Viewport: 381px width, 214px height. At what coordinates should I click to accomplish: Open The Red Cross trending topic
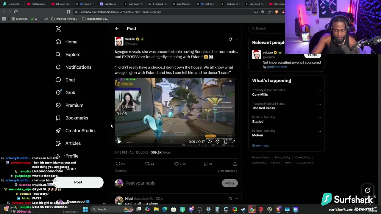263,108
